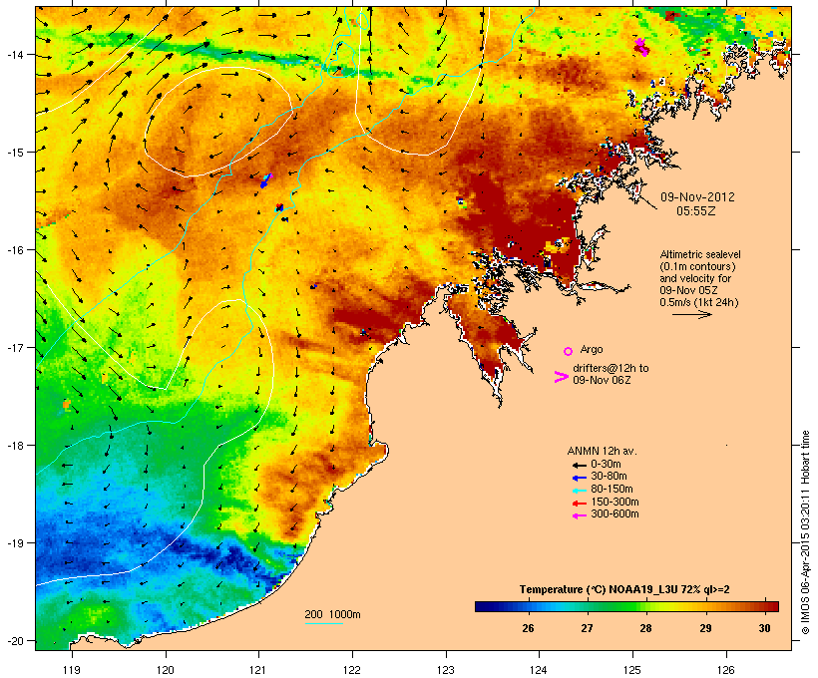Click the 05:55Z time label

coord(696,211)
